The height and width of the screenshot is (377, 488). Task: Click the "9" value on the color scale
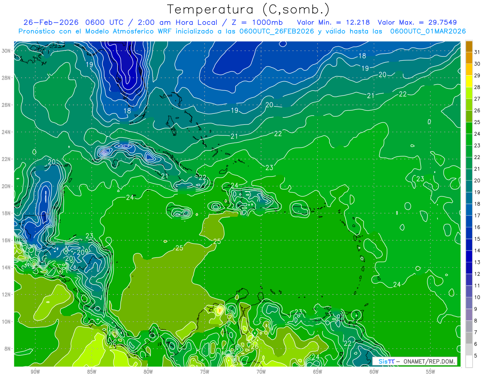(x=476, y=309)
